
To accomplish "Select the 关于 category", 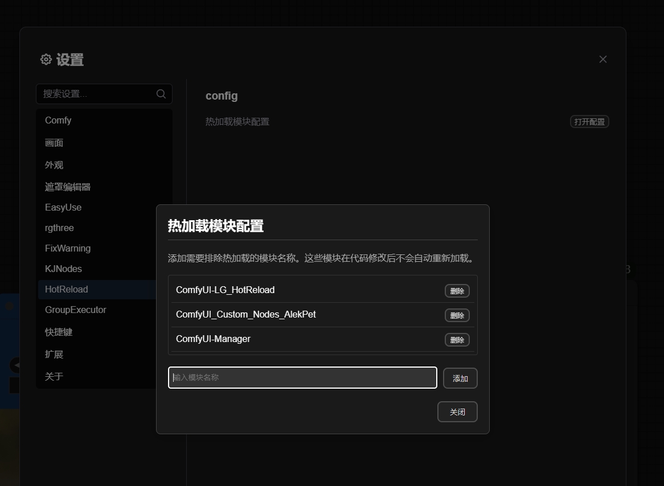I will coord(97,376).
